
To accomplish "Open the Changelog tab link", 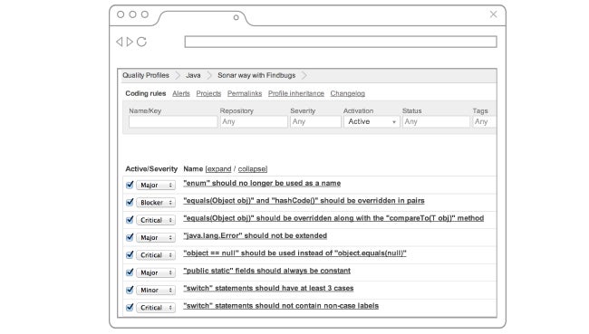I will point(347,93).
